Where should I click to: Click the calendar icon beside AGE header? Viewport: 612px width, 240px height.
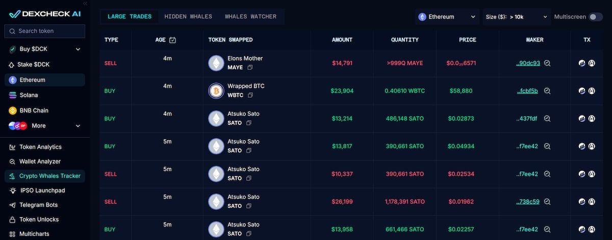coord(172,40)
